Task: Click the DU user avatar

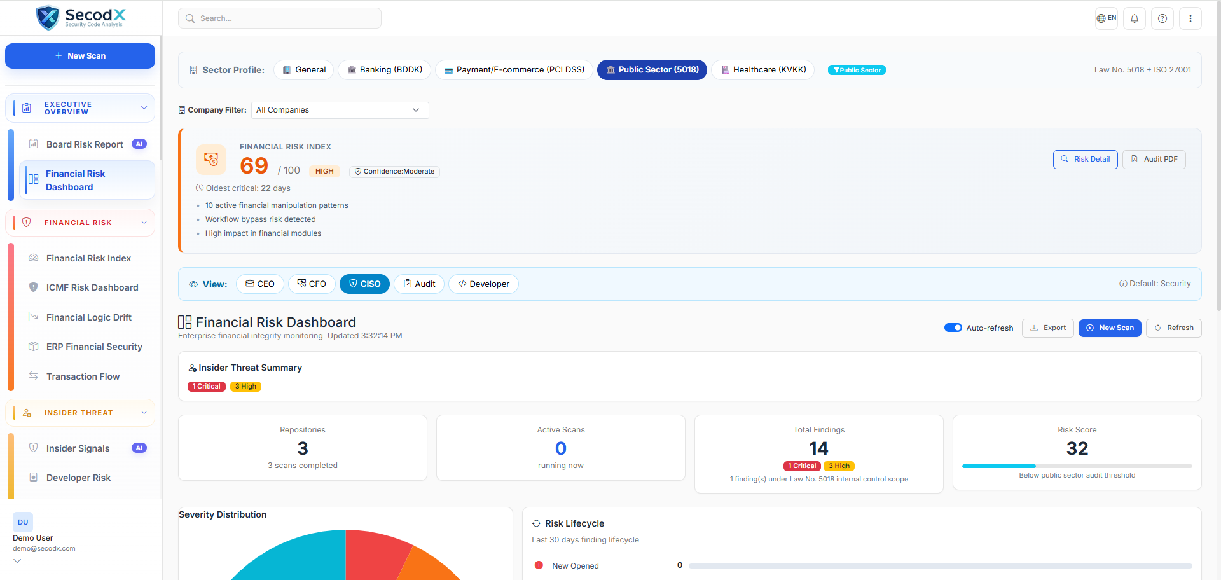Action: 23,522
